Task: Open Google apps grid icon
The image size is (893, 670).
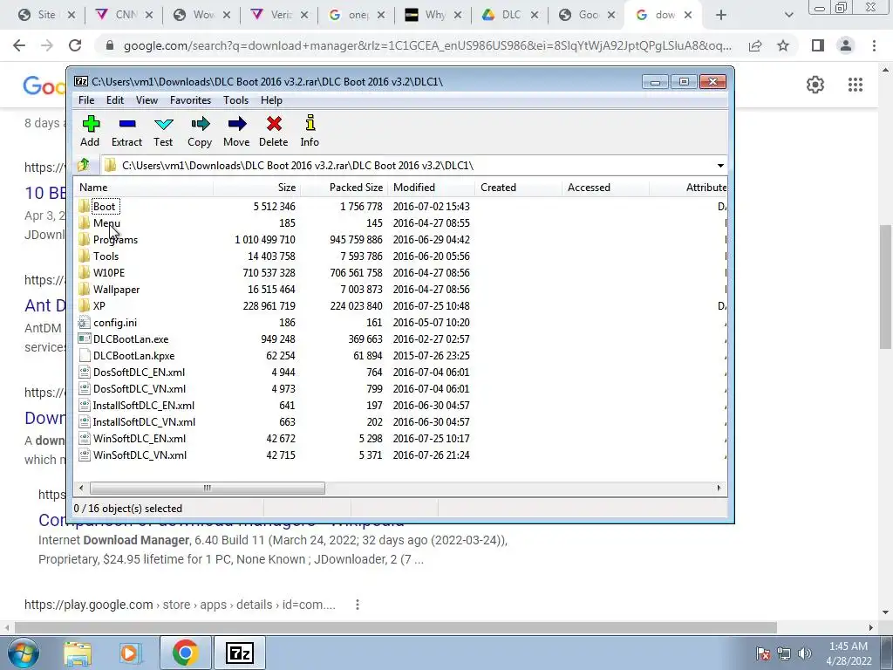Action: tap(856, 85)
